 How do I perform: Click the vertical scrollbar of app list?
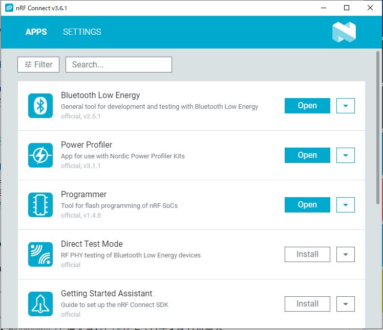click(378, 128)
